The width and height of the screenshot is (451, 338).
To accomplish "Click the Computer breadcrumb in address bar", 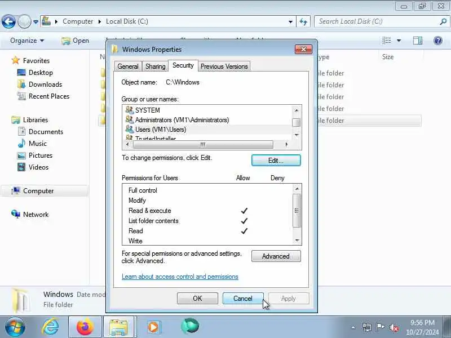I will click(x=78, y=21).
